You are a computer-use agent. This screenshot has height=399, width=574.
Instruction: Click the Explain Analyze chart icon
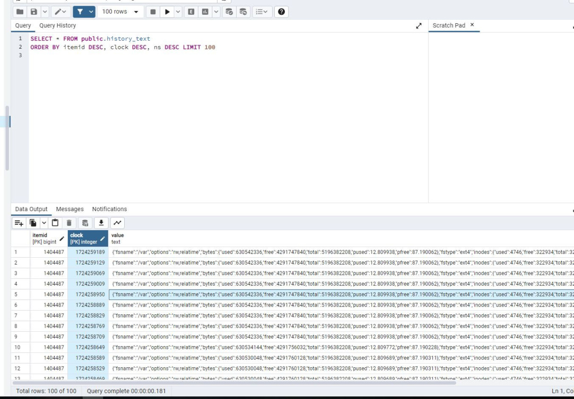click(x=204, y=11)
